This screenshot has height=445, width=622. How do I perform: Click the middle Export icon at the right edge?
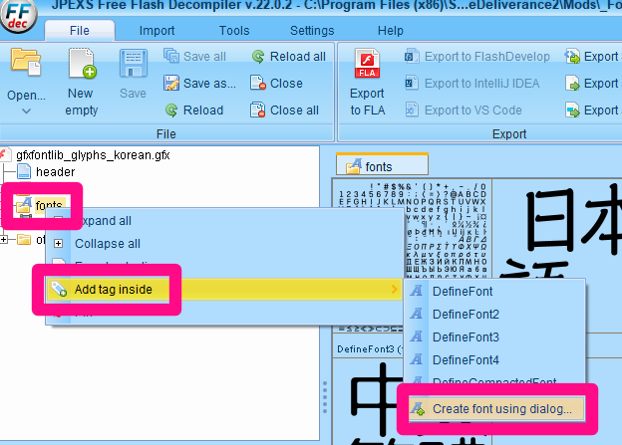click(572, 84)
